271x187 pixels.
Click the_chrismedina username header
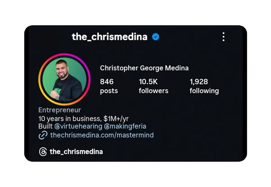tap(110, 37)
